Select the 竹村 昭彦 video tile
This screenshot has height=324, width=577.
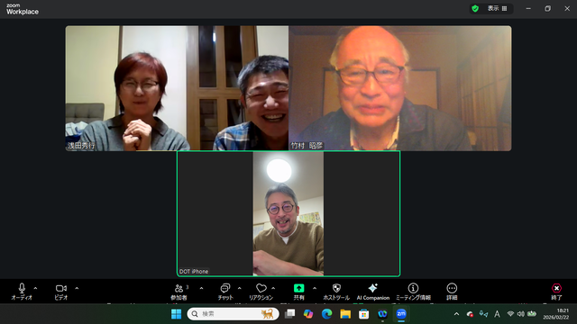click(x=400, y=88)
